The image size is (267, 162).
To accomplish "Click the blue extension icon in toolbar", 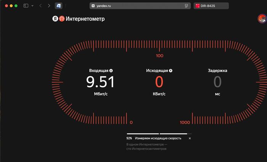I will 58,6.
